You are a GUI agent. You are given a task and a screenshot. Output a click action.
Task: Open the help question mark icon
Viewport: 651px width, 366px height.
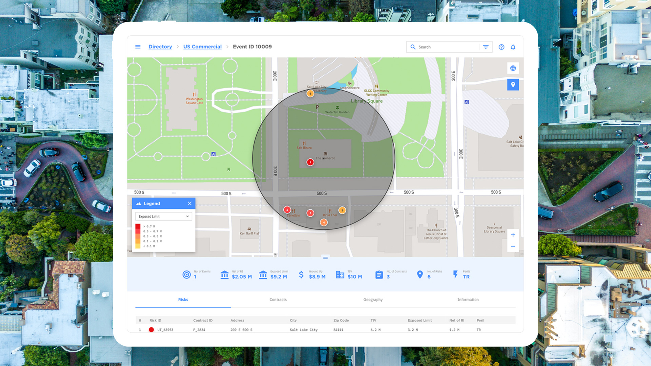(501, 47)
